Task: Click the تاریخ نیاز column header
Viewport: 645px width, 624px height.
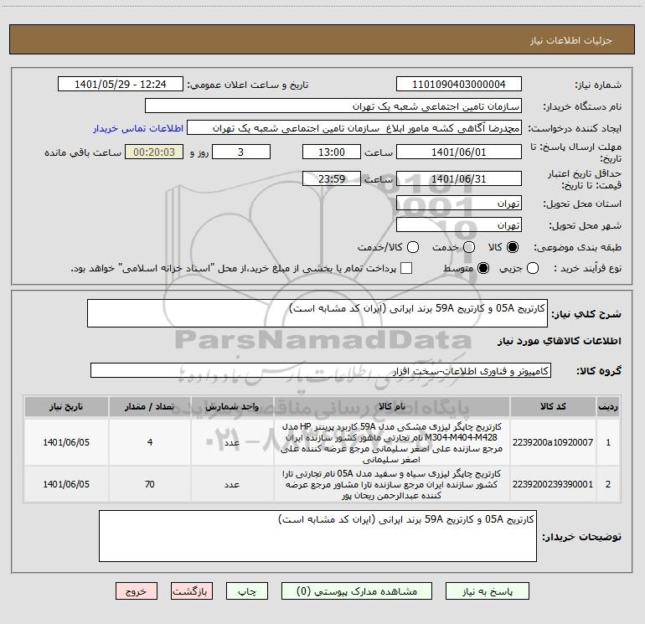Action: point(66,406)
